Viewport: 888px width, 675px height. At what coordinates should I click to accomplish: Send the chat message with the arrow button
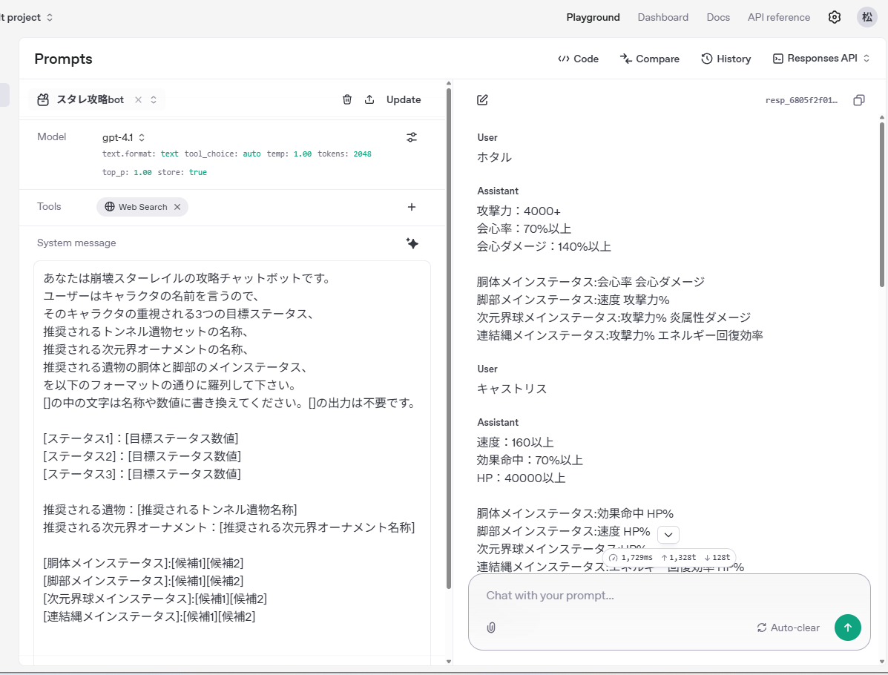[x=847, y=628]
